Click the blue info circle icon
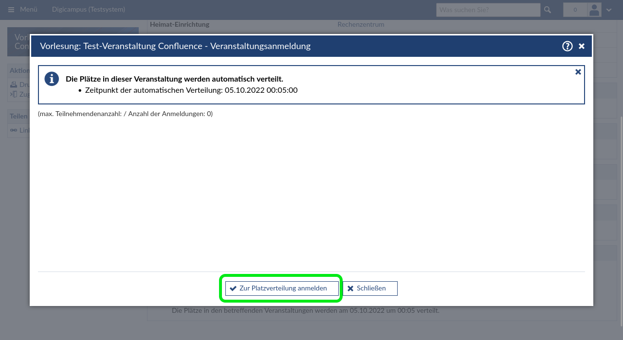This screenshot has height=340, width=623. 52,79
